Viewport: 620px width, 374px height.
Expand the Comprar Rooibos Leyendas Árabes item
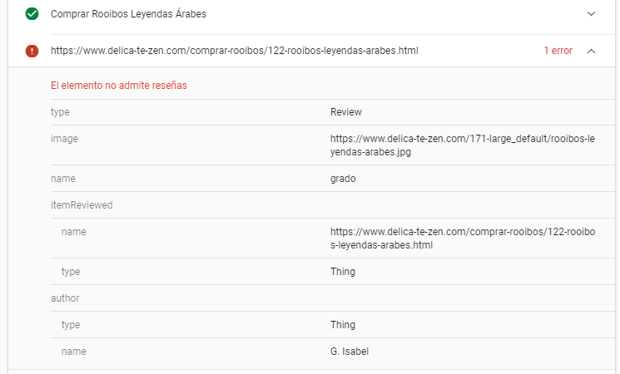[591, 14]
